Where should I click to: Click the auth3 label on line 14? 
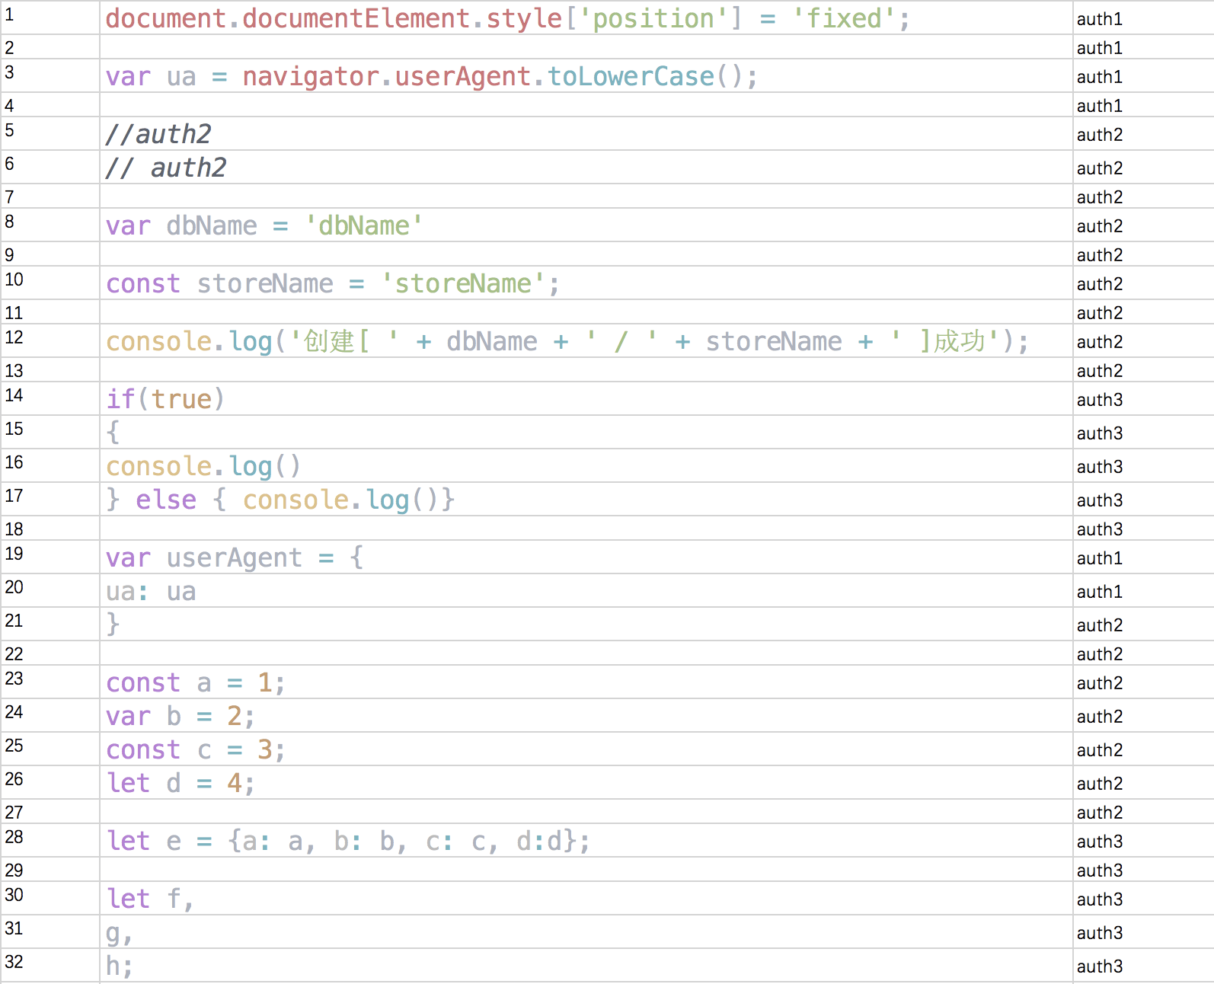tap(1099, 400)
